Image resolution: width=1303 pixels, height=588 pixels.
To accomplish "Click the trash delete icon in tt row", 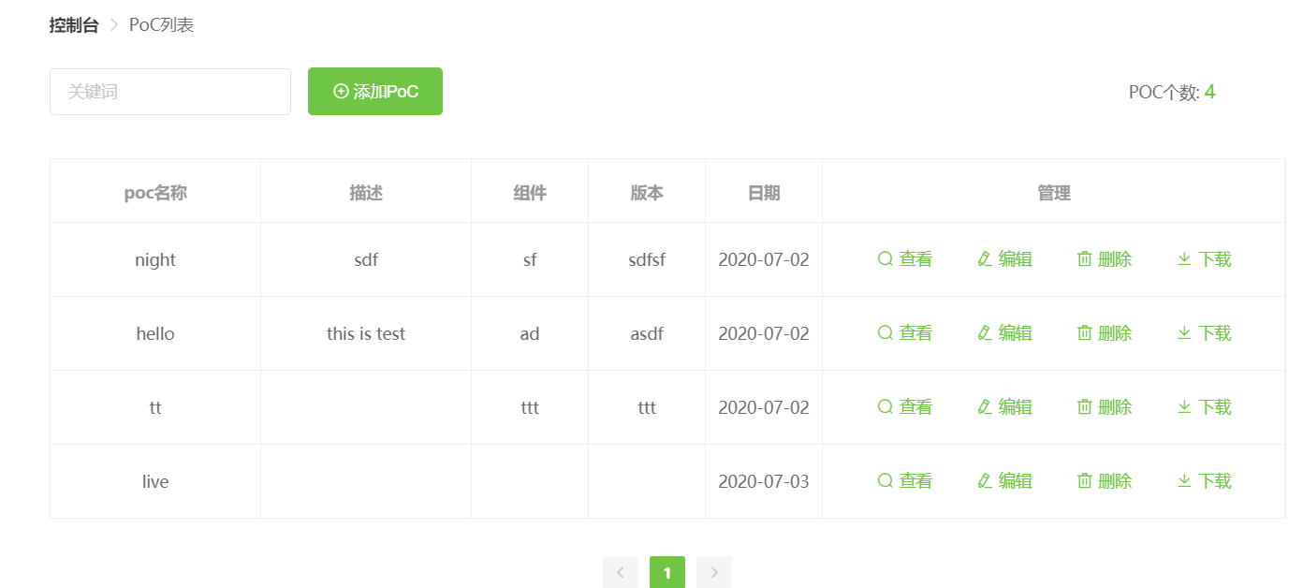I will click(x=1085, y=406).
